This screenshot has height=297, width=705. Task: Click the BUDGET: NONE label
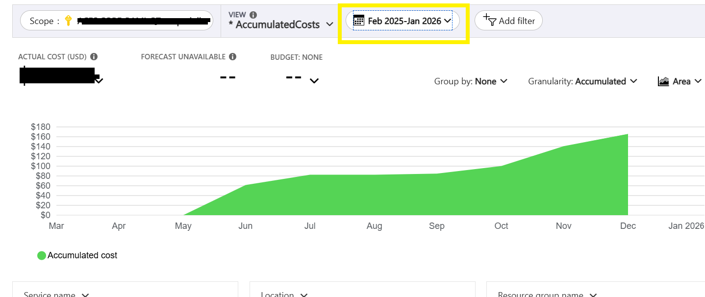coord(297,57)
